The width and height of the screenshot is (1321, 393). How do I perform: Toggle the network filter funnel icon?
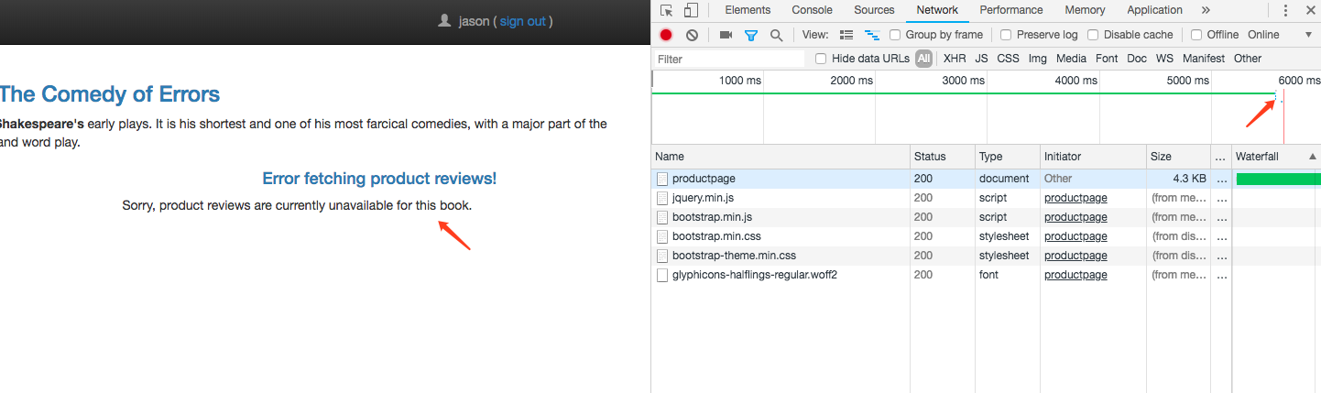[x=751, y=35]
